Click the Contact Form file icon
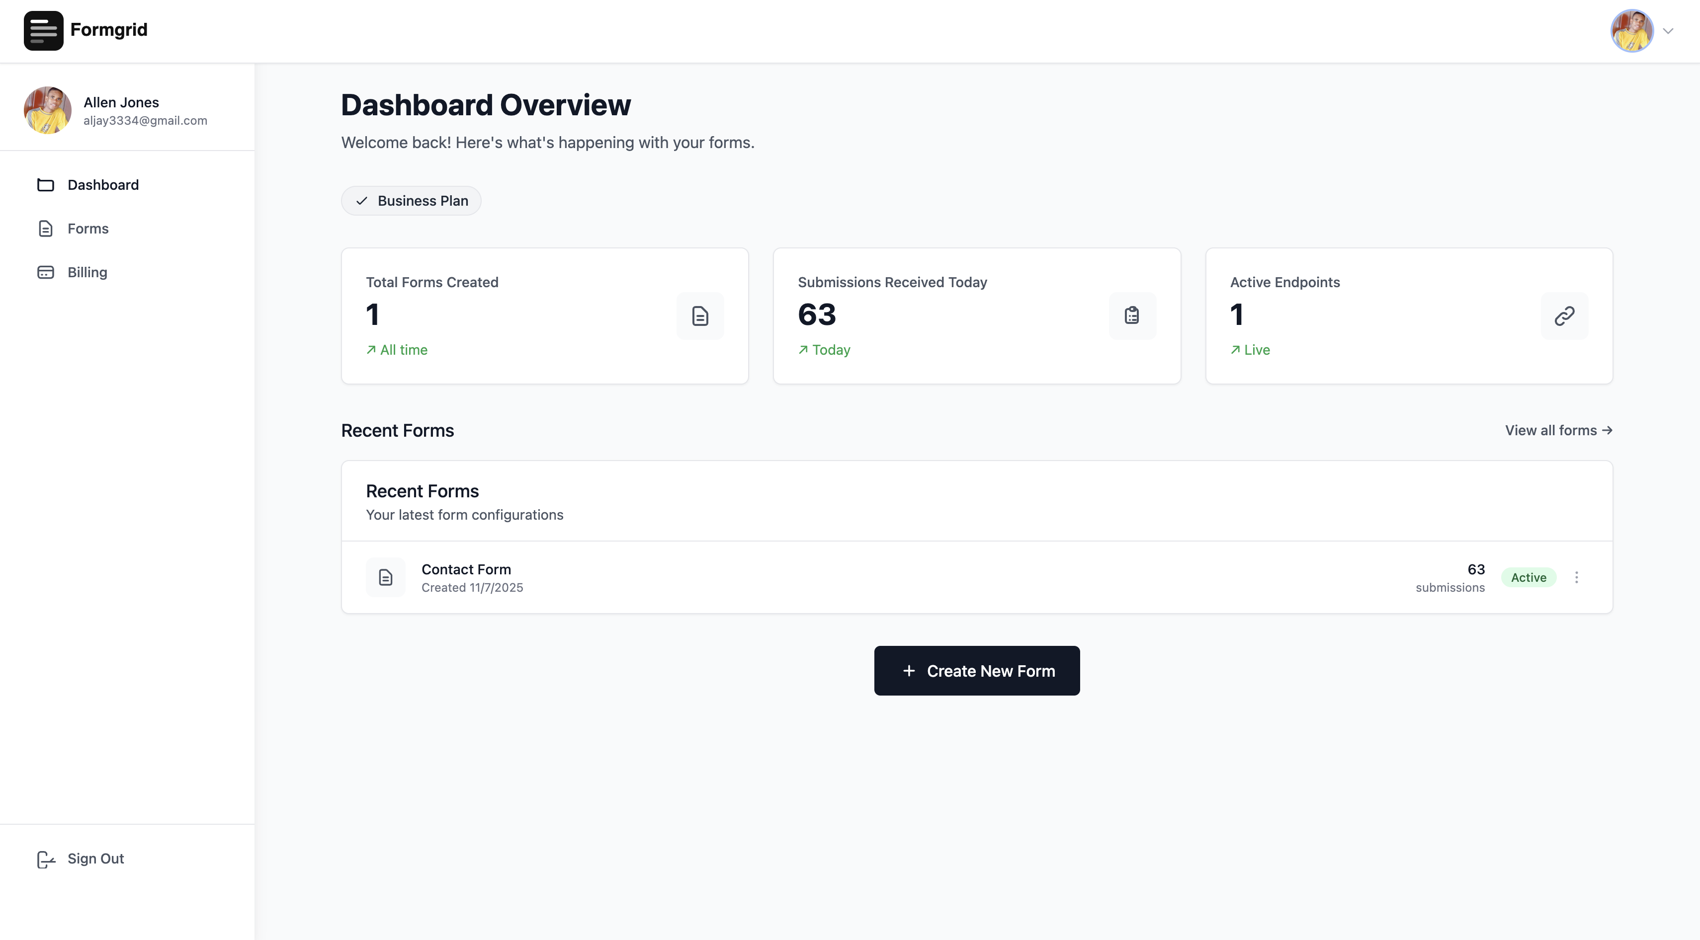 click(385, 578)
